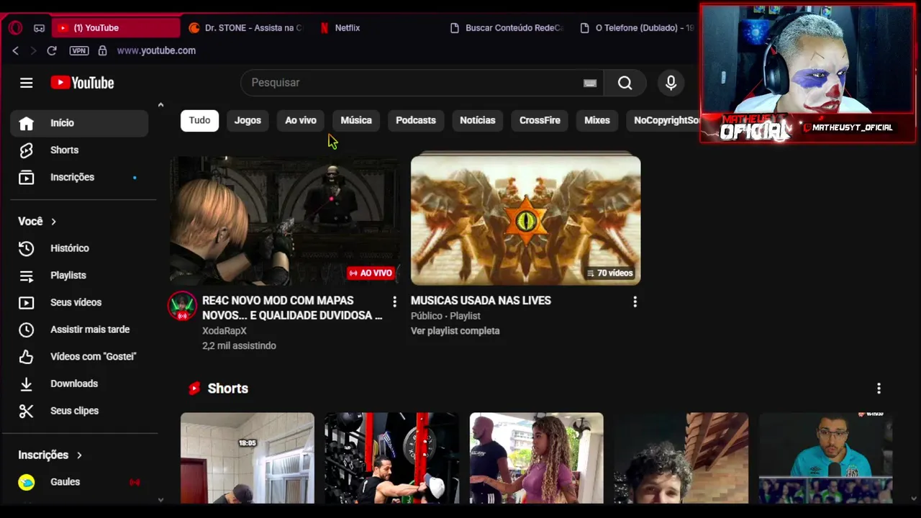Image resolution: width=921 pixels, height=518 pixels.
Task: Click the search magnifier button
Action: 625,83
